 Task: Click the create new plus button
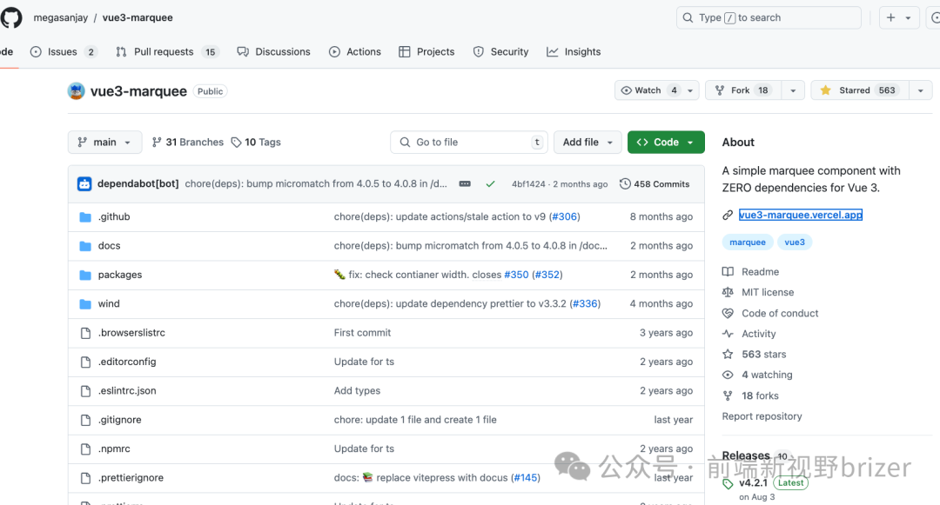891,18
